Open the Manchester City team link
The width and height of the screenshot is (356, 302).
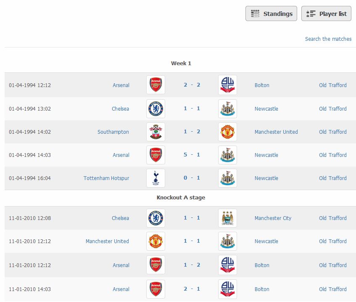(x=273, y=218)
